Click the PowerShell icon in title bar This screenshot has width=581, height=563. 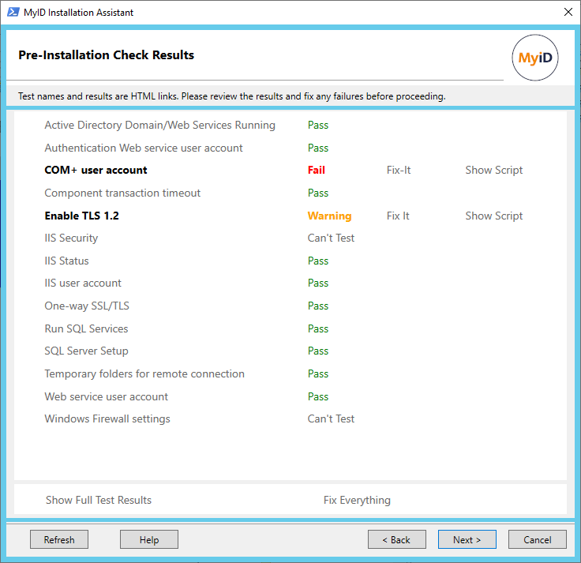pyautogui.click(x=12, y=12)
